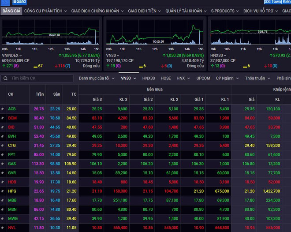This screenshot has width=291, height=232.
Task: Pin the NVL stock row
Action: tap(3, 228)
